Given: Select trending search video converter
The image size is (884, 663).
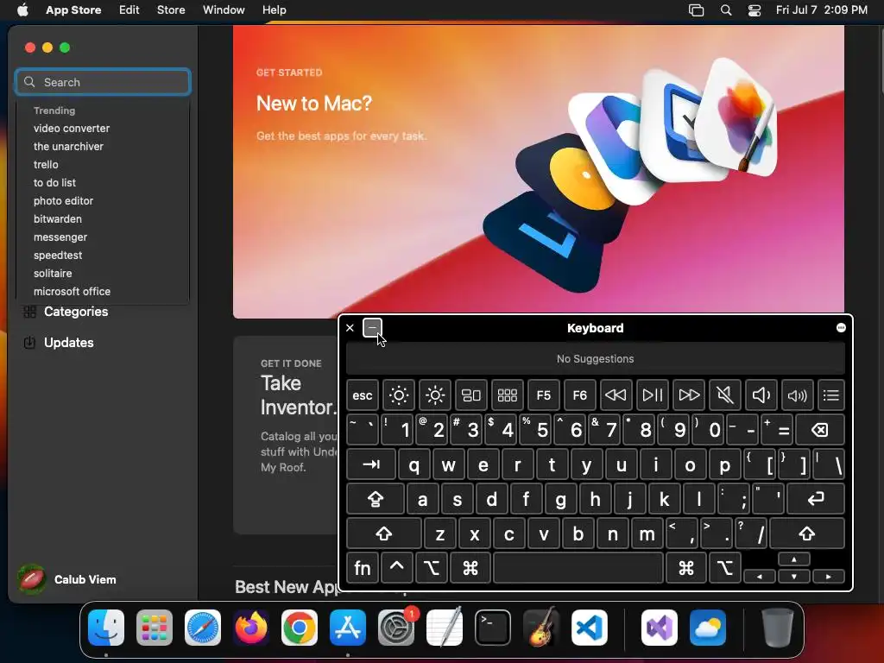Looking at the screenshot, I should coord(72,129).
